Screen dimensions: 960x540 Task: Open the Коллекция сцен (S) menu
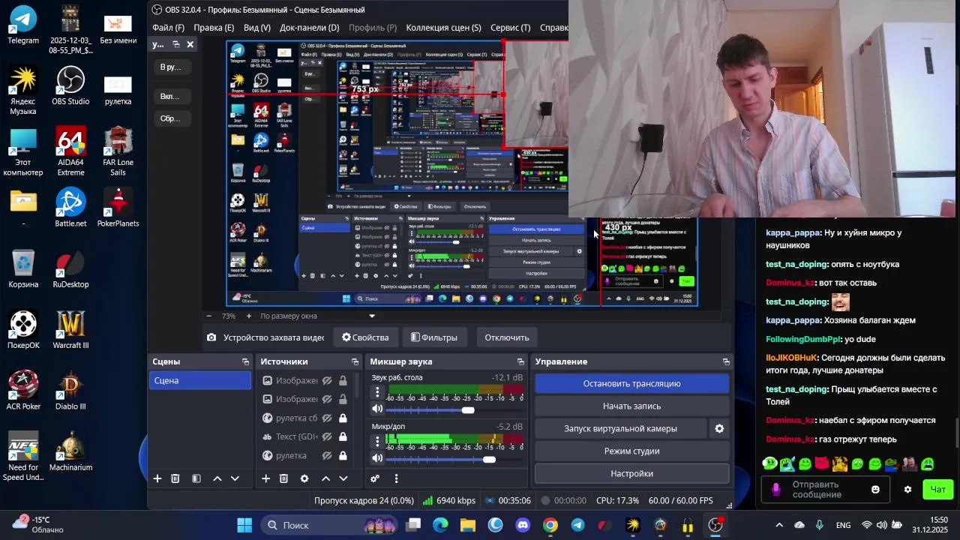coord(443,28)
